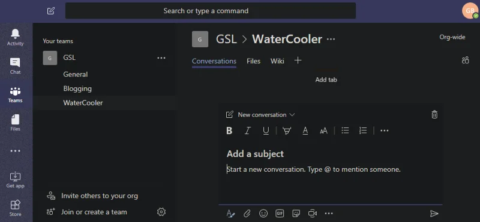480x222 pixels.
Task: Select the WaterCooler channel in list
Action: click(x=104, y=103)
